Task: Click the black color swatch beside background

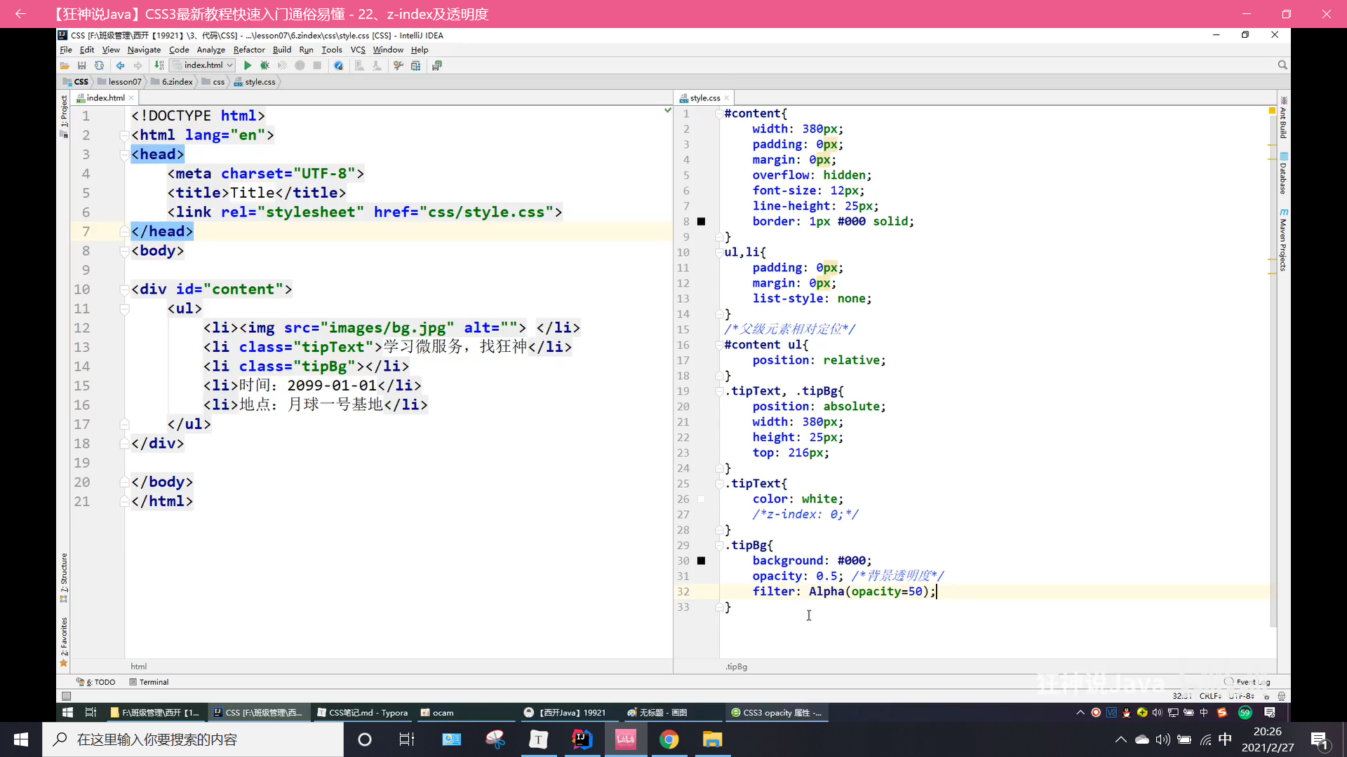Action: pos(701,561)
